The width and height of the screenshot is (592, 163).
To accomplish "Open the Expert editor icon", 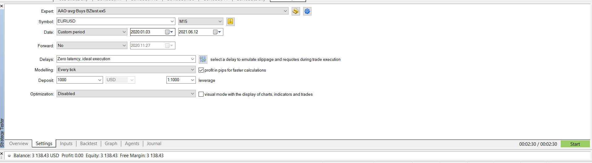I will click(296, 11).
